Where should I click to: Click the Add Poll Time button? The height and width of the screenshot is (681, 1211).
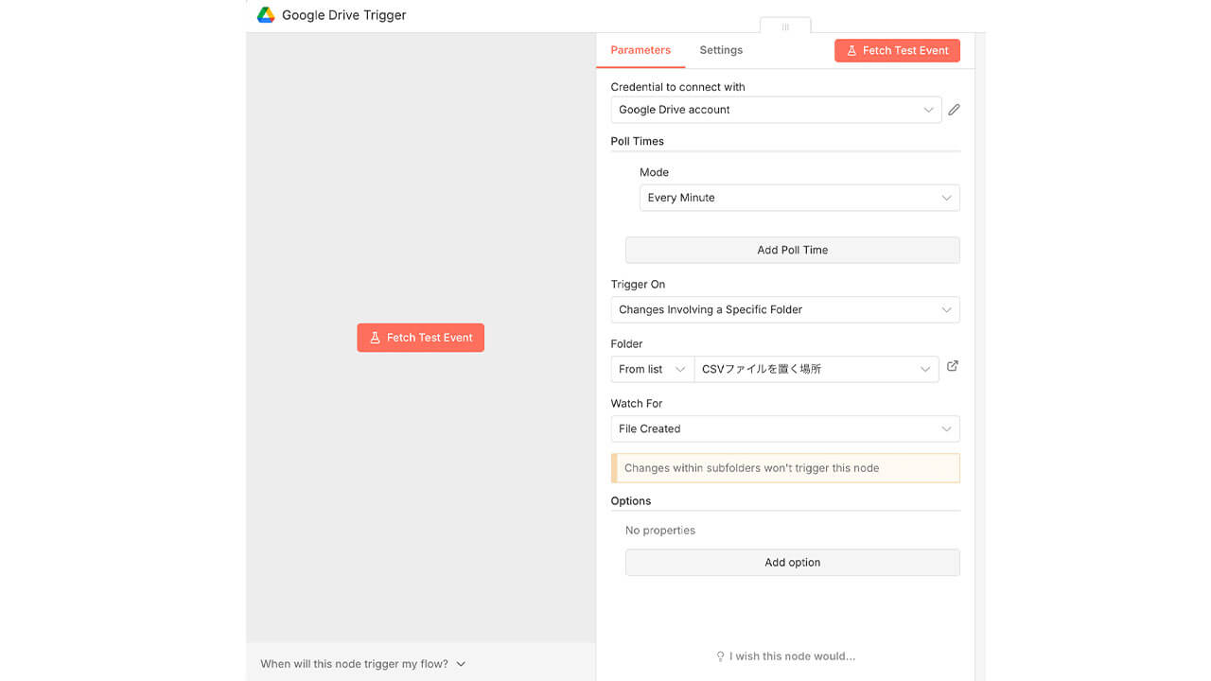click(792, 250)
